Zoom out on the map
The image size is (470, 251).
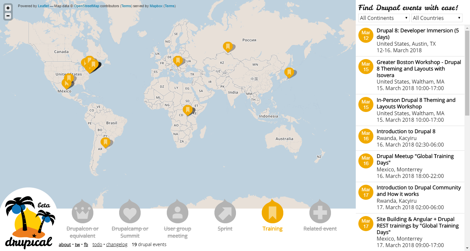[x=8, y=16]
